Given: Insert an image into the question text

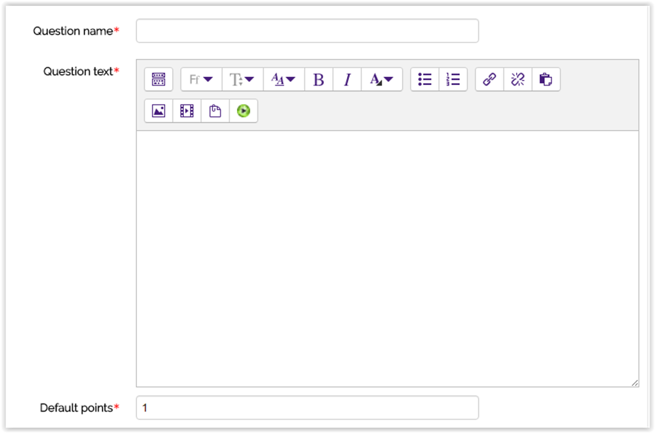Looking at the screenshot, I should (158, 110).
